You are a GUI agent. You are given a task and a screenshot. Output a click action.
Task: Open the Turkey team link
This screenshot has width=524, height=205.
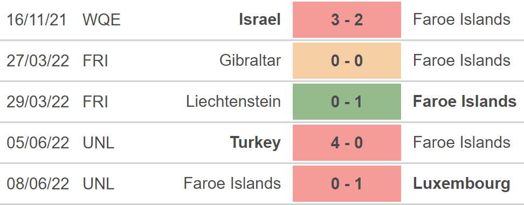[256, 143]
